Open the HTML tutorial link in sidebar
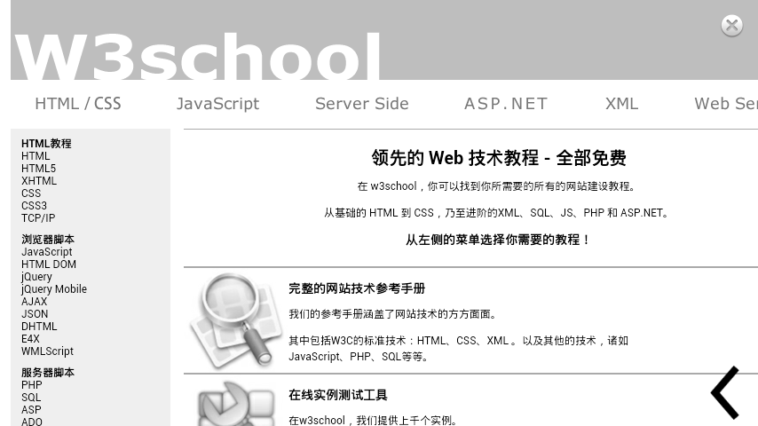758x426 pixels. (36, 156)
